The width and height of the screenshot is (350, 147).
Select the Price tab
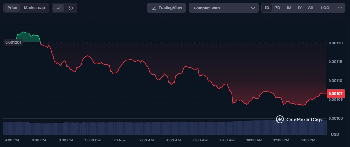[x=12, y=8]
